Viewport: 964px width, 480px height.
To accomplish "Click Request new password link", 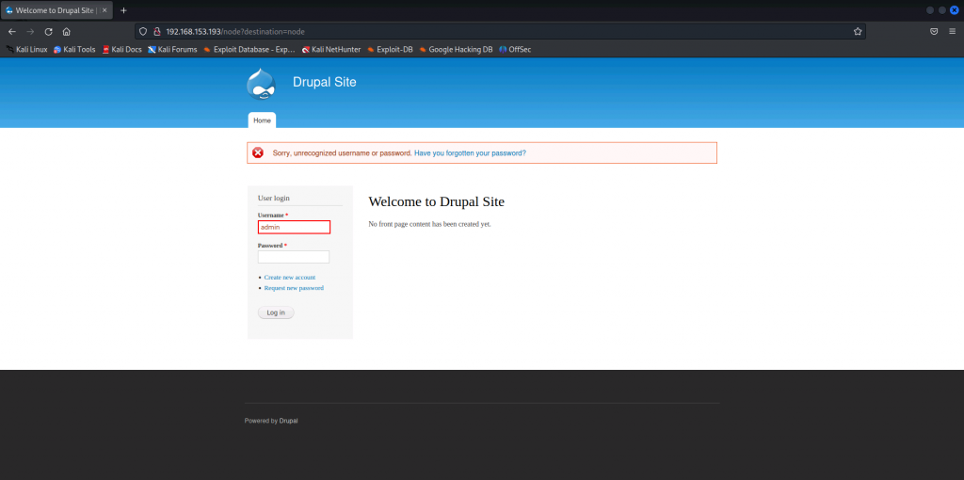I will point(294,288).
